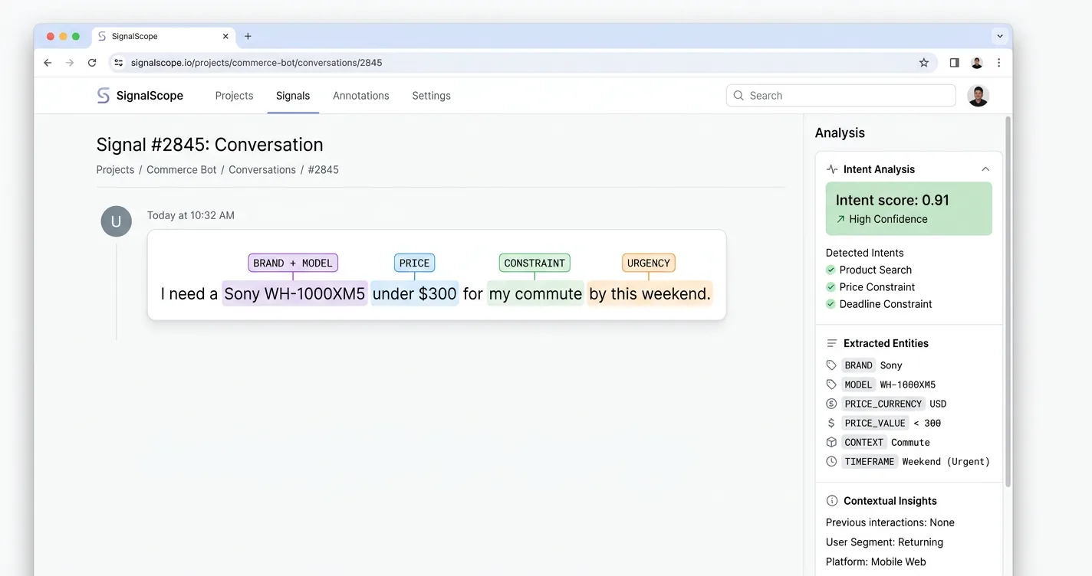Click the PRICE_VALUE entity tag

click(875, 423)
